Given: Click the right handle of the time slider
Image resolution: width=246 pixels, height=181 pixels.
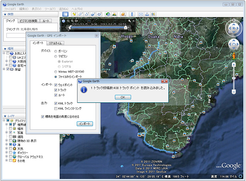Looking at the screenshot, I should pyautogui.click(x=126, y=28).
